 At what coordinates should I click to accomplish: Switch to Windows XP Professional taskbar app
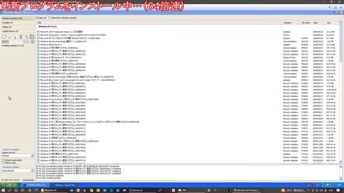point(247,190)
